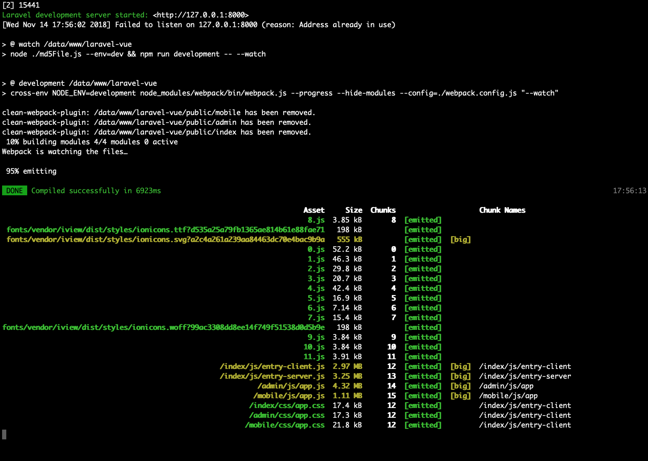The image size is (648, 461).
Task: Click the clean-webpack-plugin public/index removed line
Action: coord(157,132)
